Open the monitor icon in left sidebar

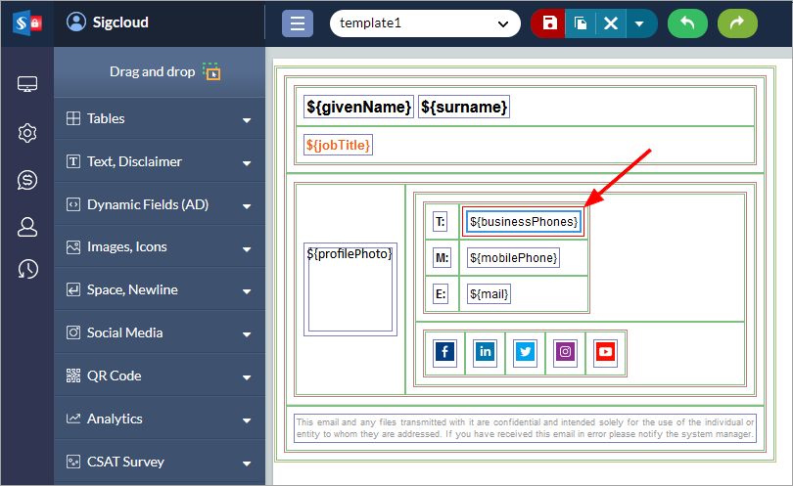click(27, 85)
